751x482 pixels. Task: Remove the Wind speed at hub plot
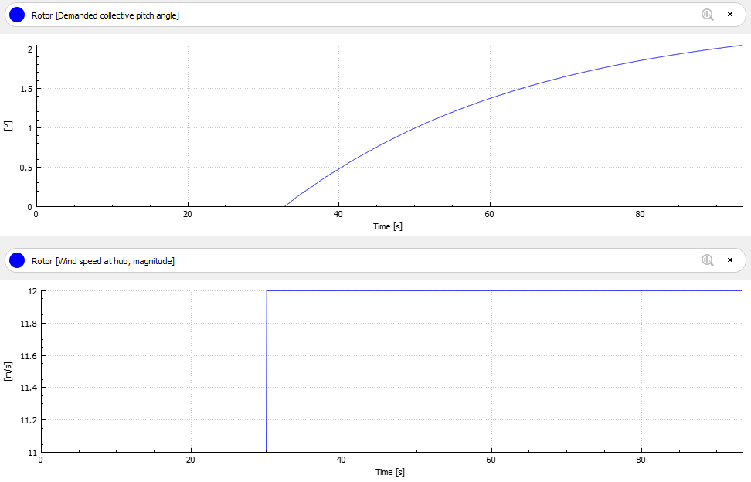730,260
